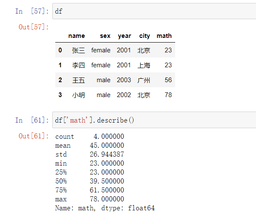Click the name cell 李四
The image size is (256, 218).
point(79,65)
